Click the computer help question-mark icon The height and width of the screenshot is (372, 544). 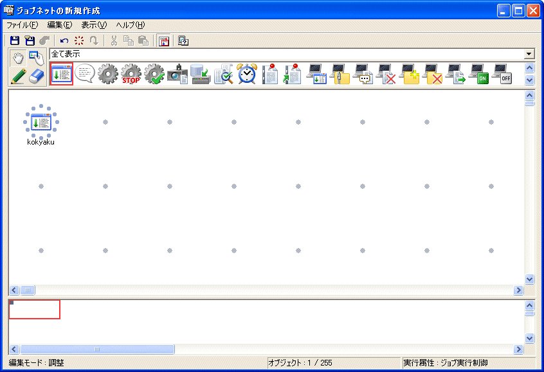[x=183, y=41]
